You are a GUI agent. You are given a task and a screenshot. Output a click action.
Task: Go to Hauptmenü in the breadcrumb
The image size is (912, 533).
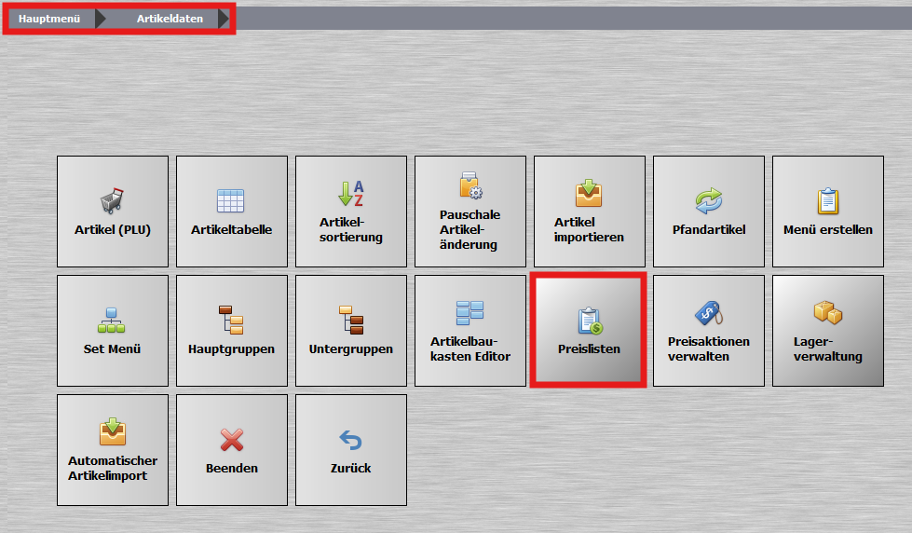coord(49,19)
